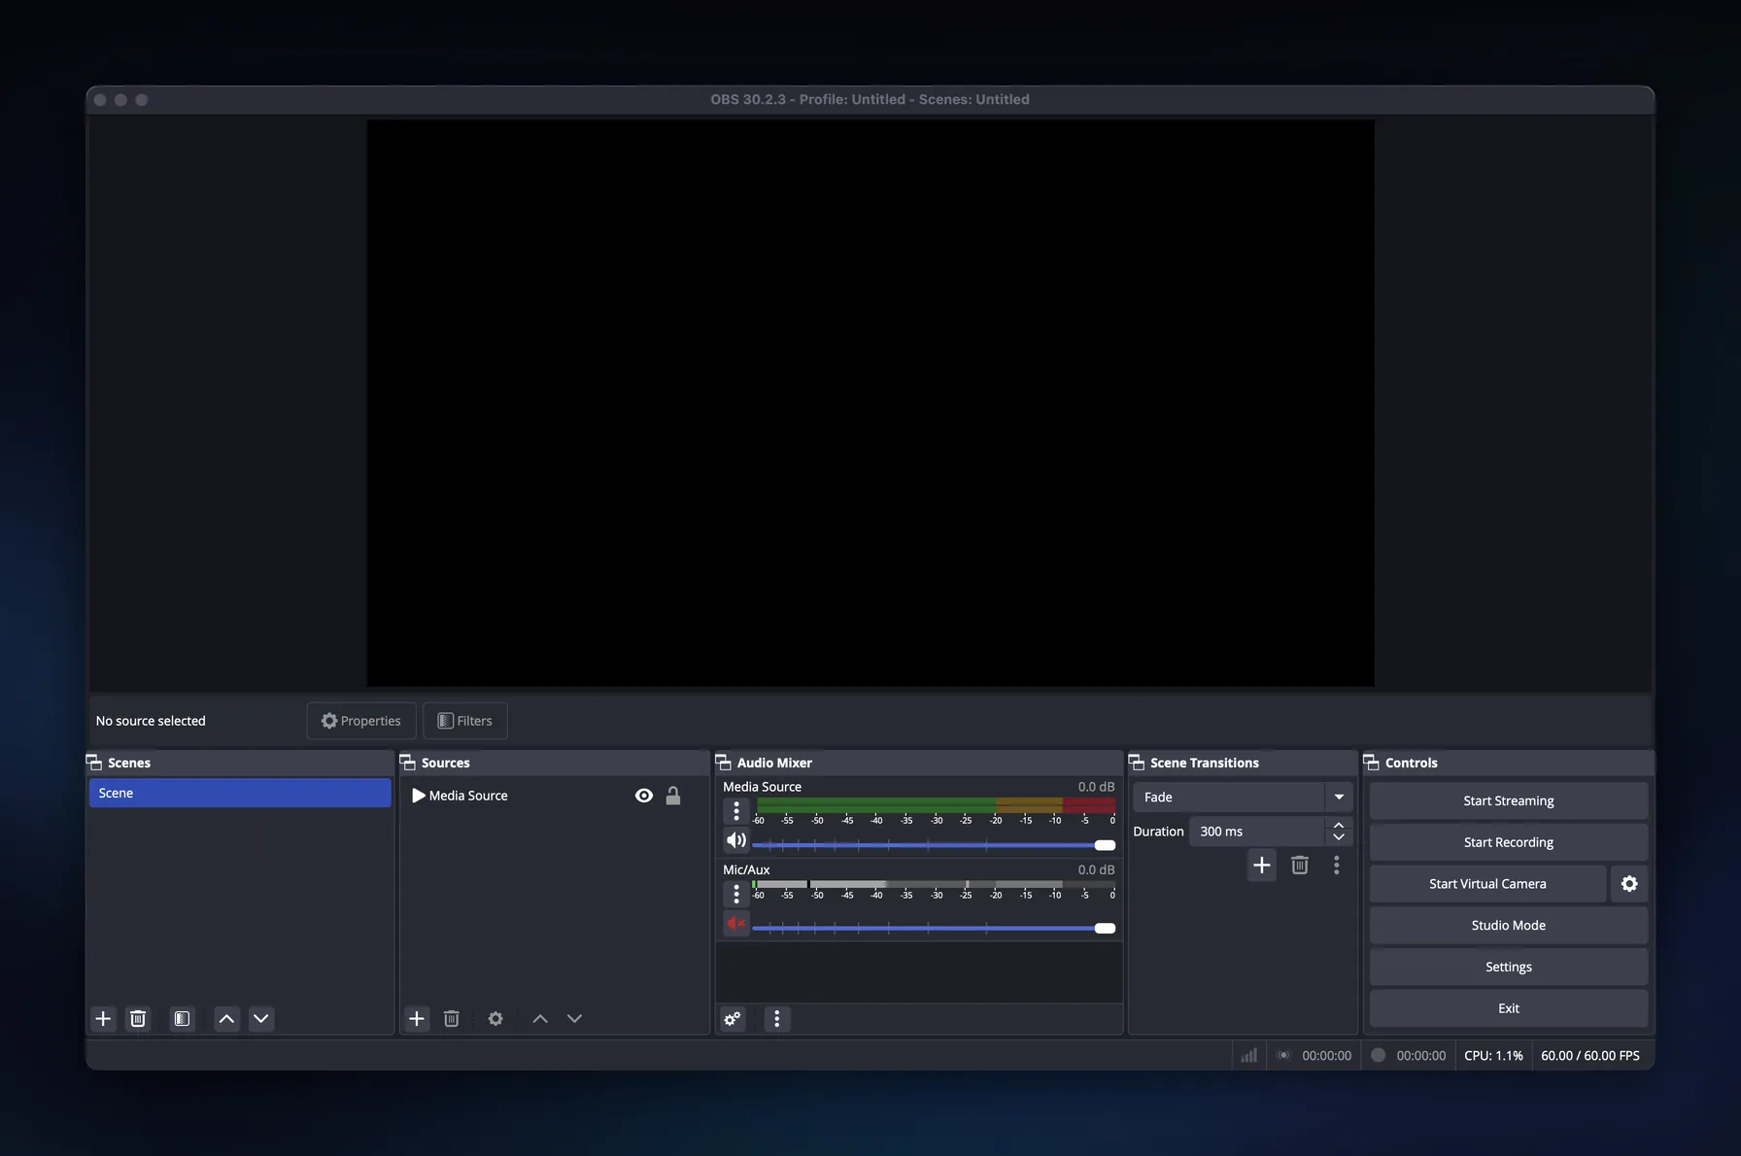Add a scene transition with plus icon
This screenshot has width=1741, height=1156.
[x=1261, y=865]
